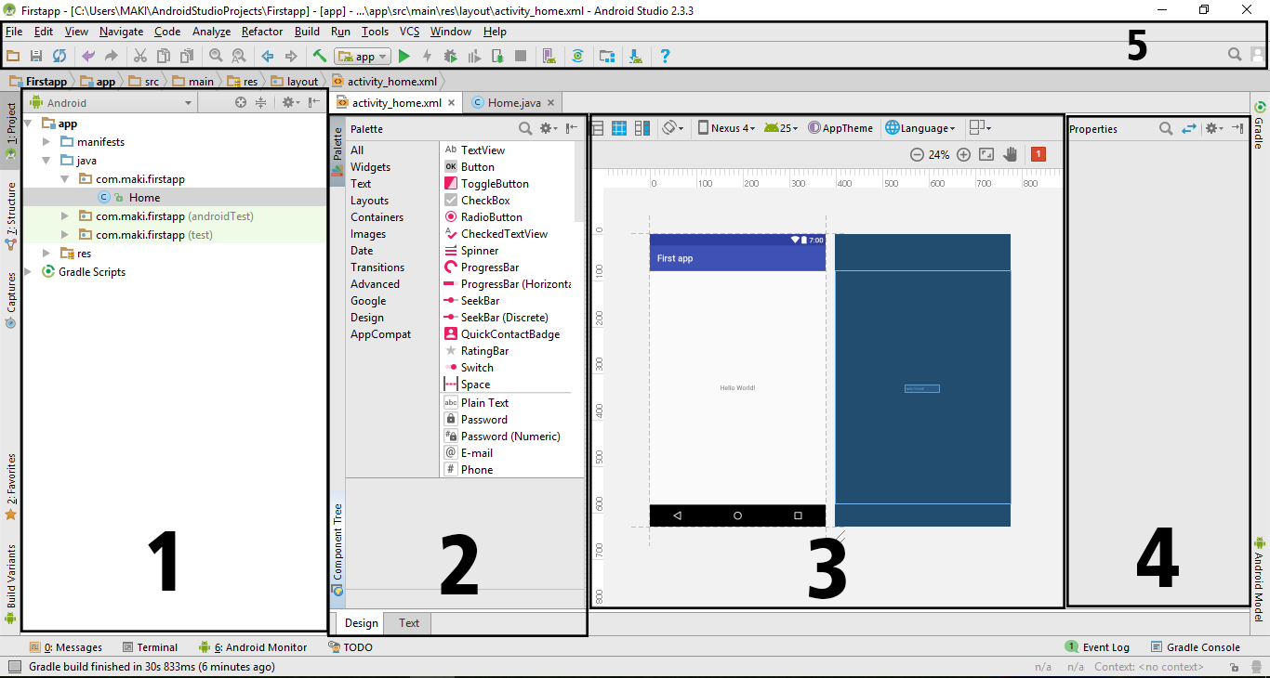Run the app with the green play icon
Screen dimensions: 1270x678
tap(404, 56)
